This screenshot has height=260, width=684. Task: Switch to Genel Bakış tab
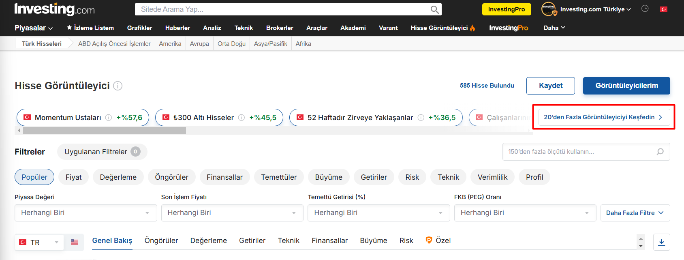[x=112, y=241]
